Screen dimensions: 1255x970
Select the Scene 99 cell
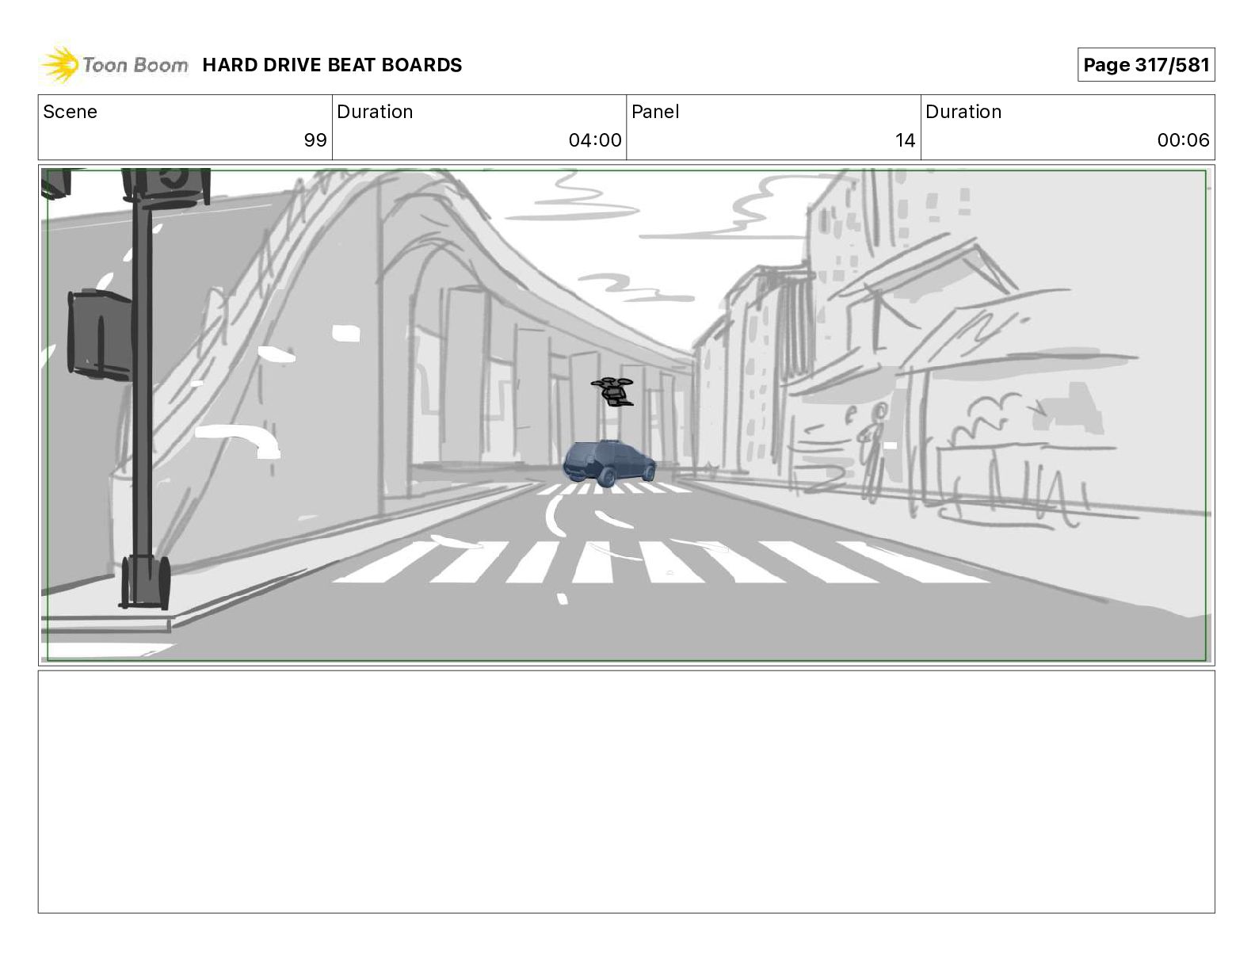(185, 128)
